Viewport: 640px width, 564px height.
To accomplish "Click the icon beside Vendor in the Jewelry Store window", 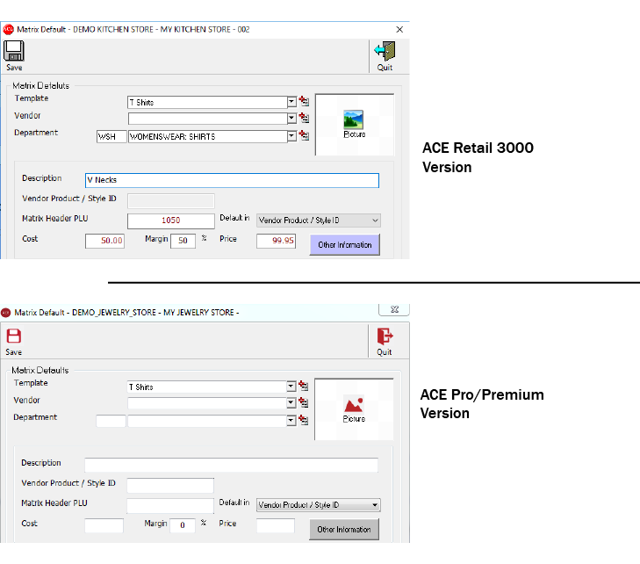I will pyautogui.click(x=303, y=402).
